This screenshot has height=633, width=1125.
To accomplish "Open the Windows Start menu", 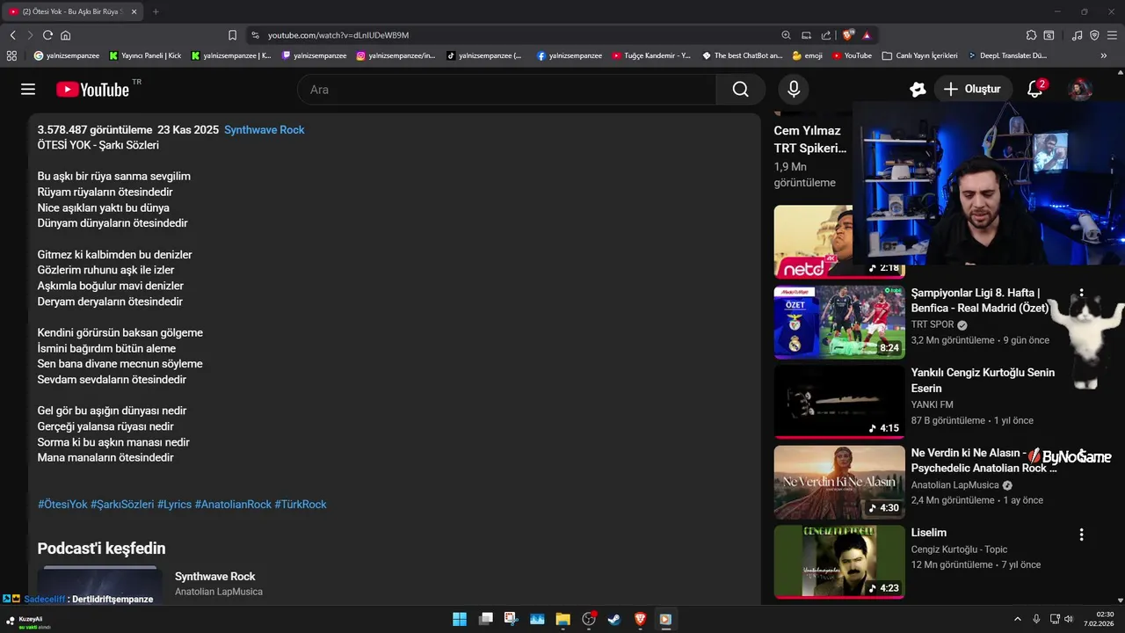I will tap(460, 619).
